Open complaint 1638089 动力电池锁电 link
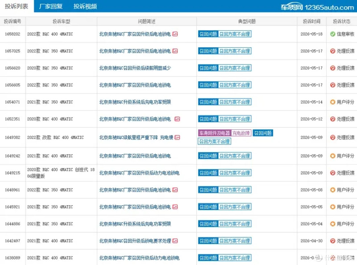 coord(139,258)
